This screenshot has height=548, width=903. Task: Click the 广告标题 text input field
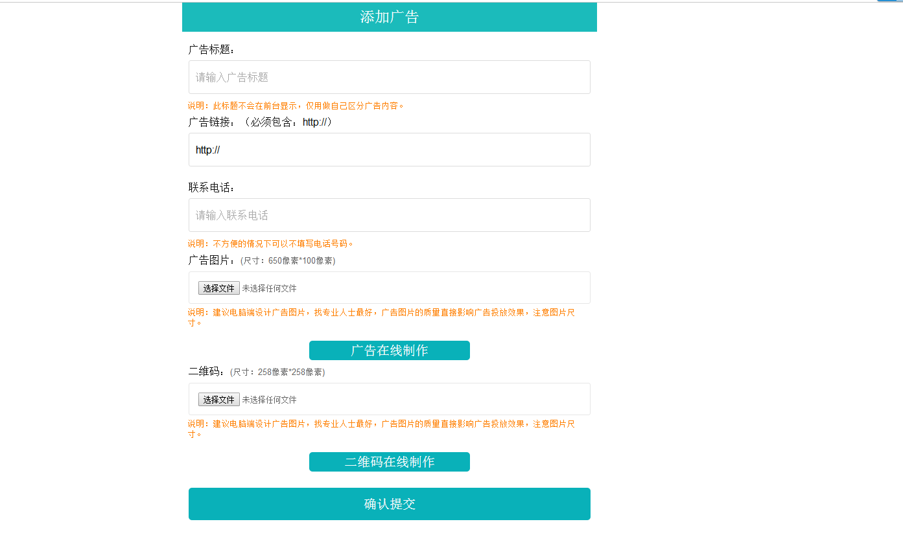(x=389, y=77)
